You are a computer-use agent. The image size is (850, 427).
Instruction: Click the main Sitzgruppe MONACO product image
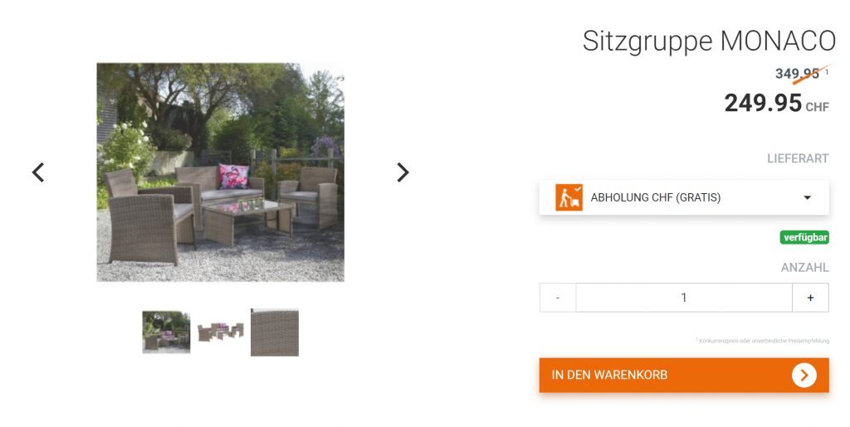click(221, 172)
